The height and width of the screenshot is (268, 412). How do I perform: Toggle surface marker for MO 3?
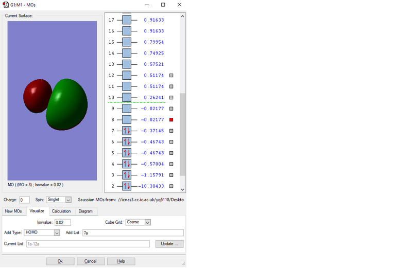tap(171, 175)
